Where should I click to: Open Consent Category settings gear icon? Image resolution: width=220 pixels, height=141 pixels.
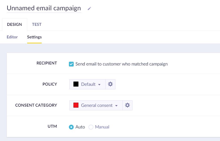[x=127, y=105]
